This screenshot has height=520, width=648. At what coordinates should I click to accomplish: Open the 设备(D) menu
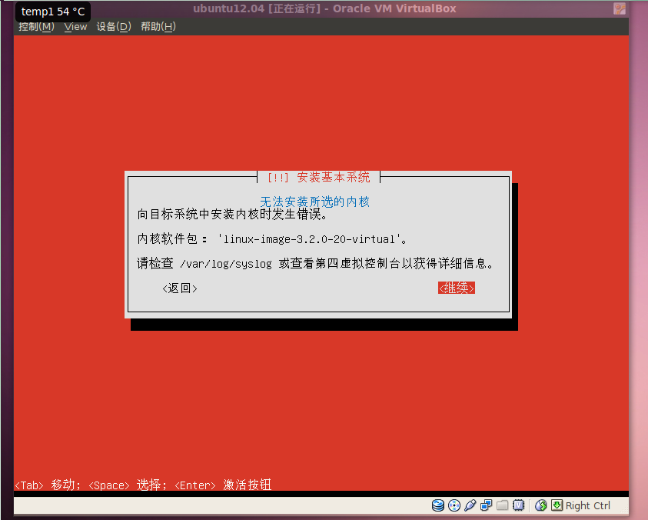click(x=114, y=27)
